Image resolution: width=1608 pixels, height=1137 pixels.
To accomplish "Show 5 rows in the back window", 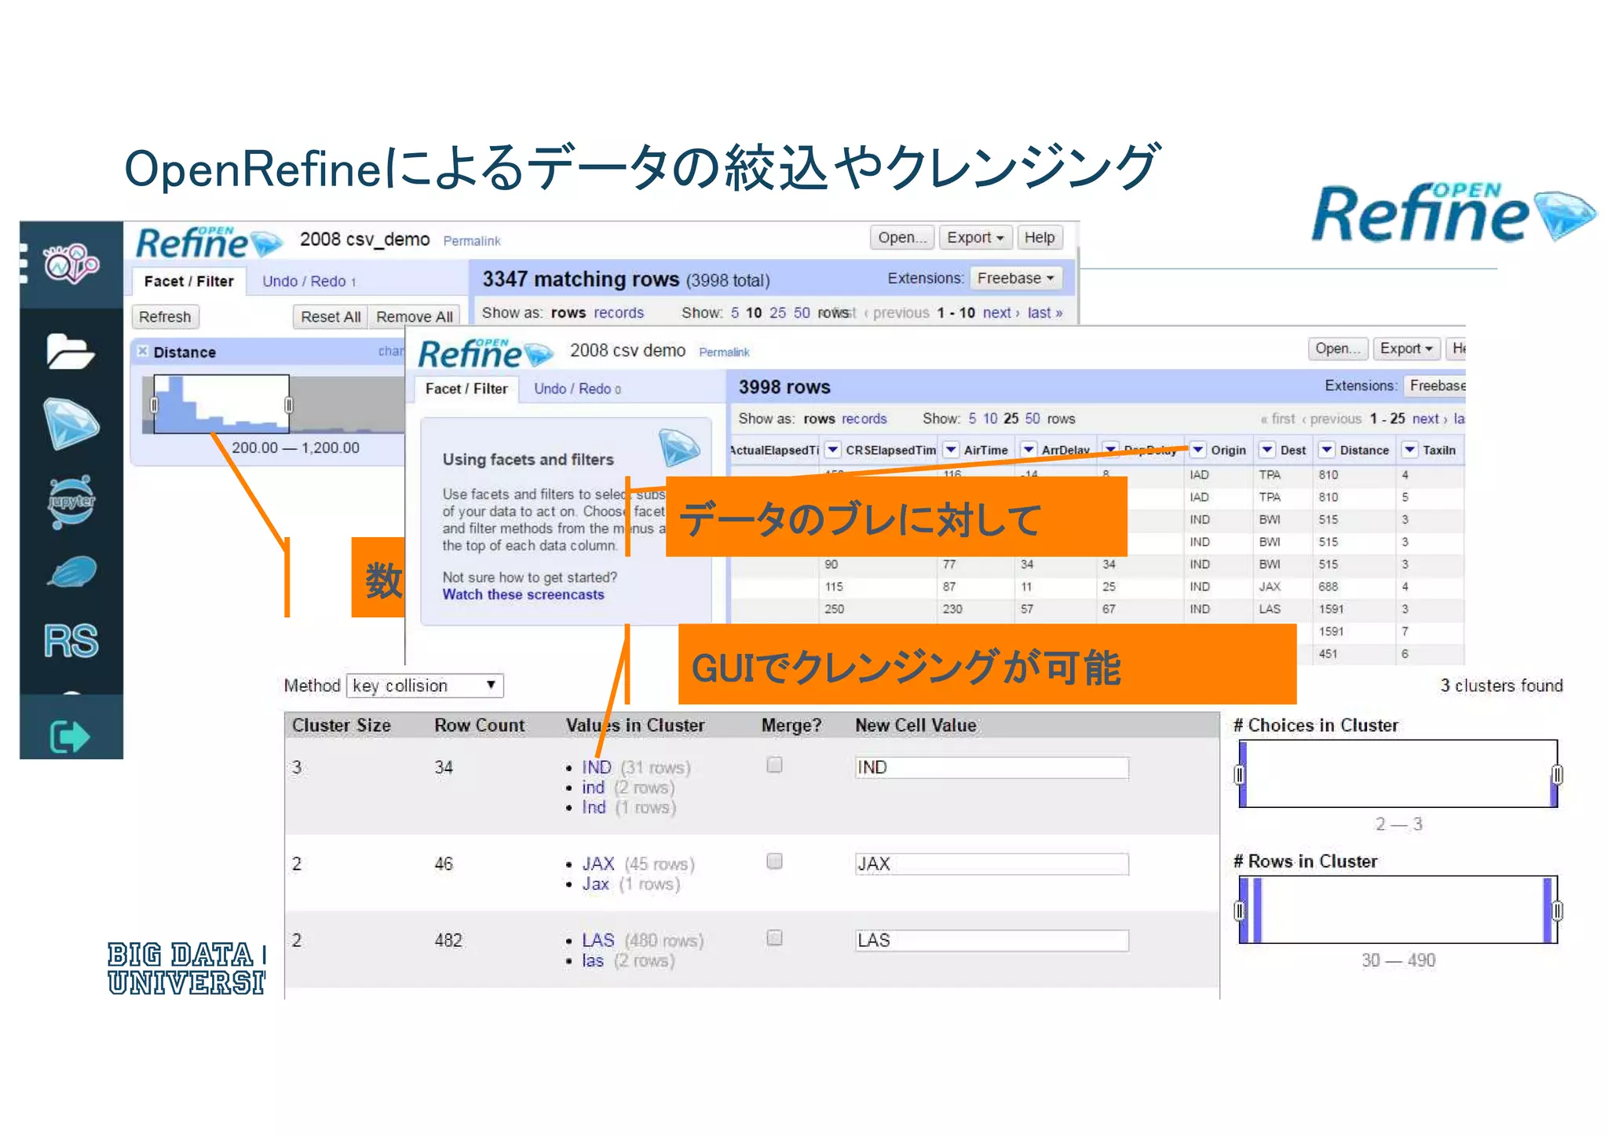I will pyautogui.click(x=735, y=313).
